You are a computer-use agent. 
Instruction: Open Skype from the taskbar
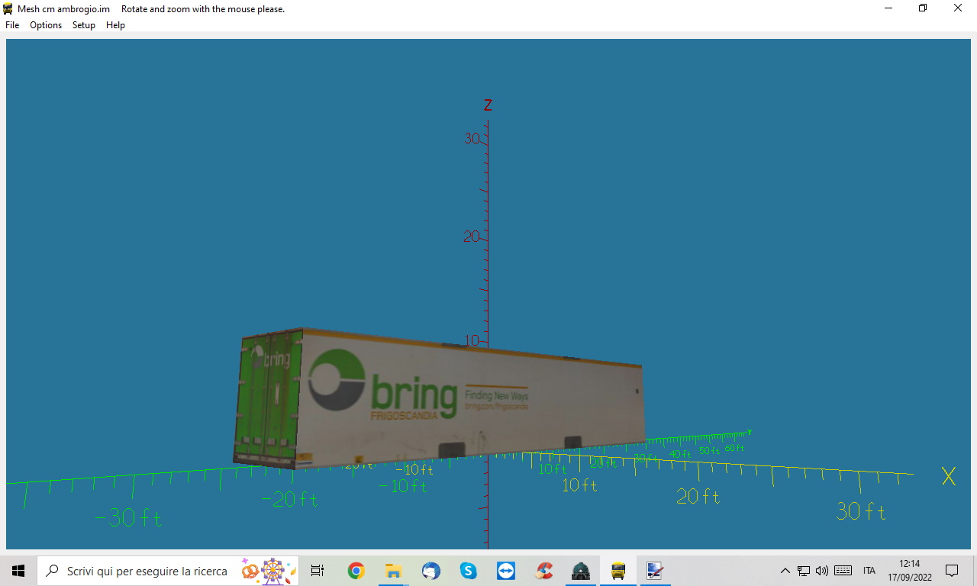[468, 571]
